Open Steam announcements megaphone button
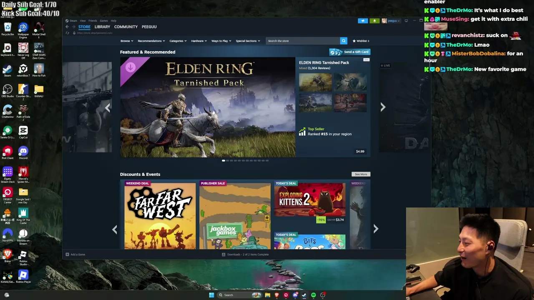Viewport: 534px width, 300px height. pos(363,21)
